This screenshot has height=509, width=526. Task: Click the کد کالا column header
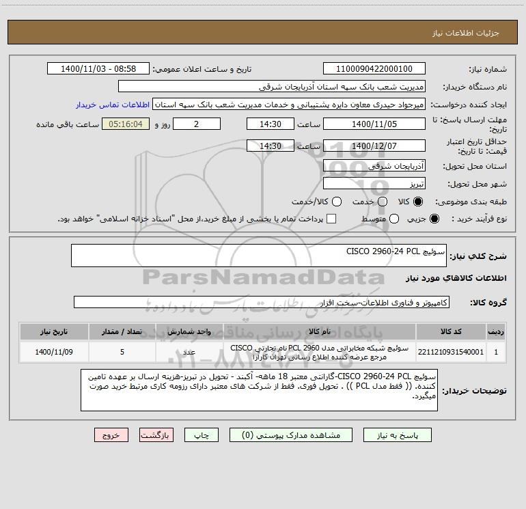click(x=451, y=331)
